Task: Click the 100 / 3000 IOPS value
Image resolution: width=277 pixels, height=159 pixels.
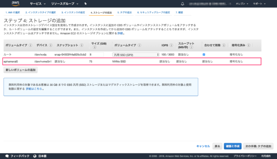Action: click(168, 55)
